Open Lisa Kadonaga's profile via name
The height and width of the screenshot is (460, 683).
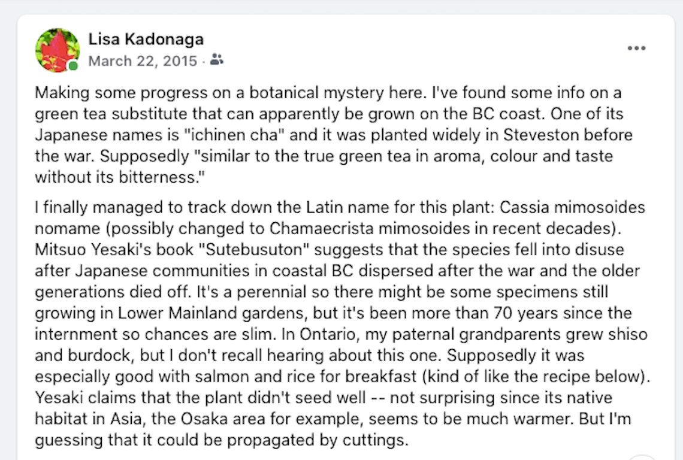[146, 40]
